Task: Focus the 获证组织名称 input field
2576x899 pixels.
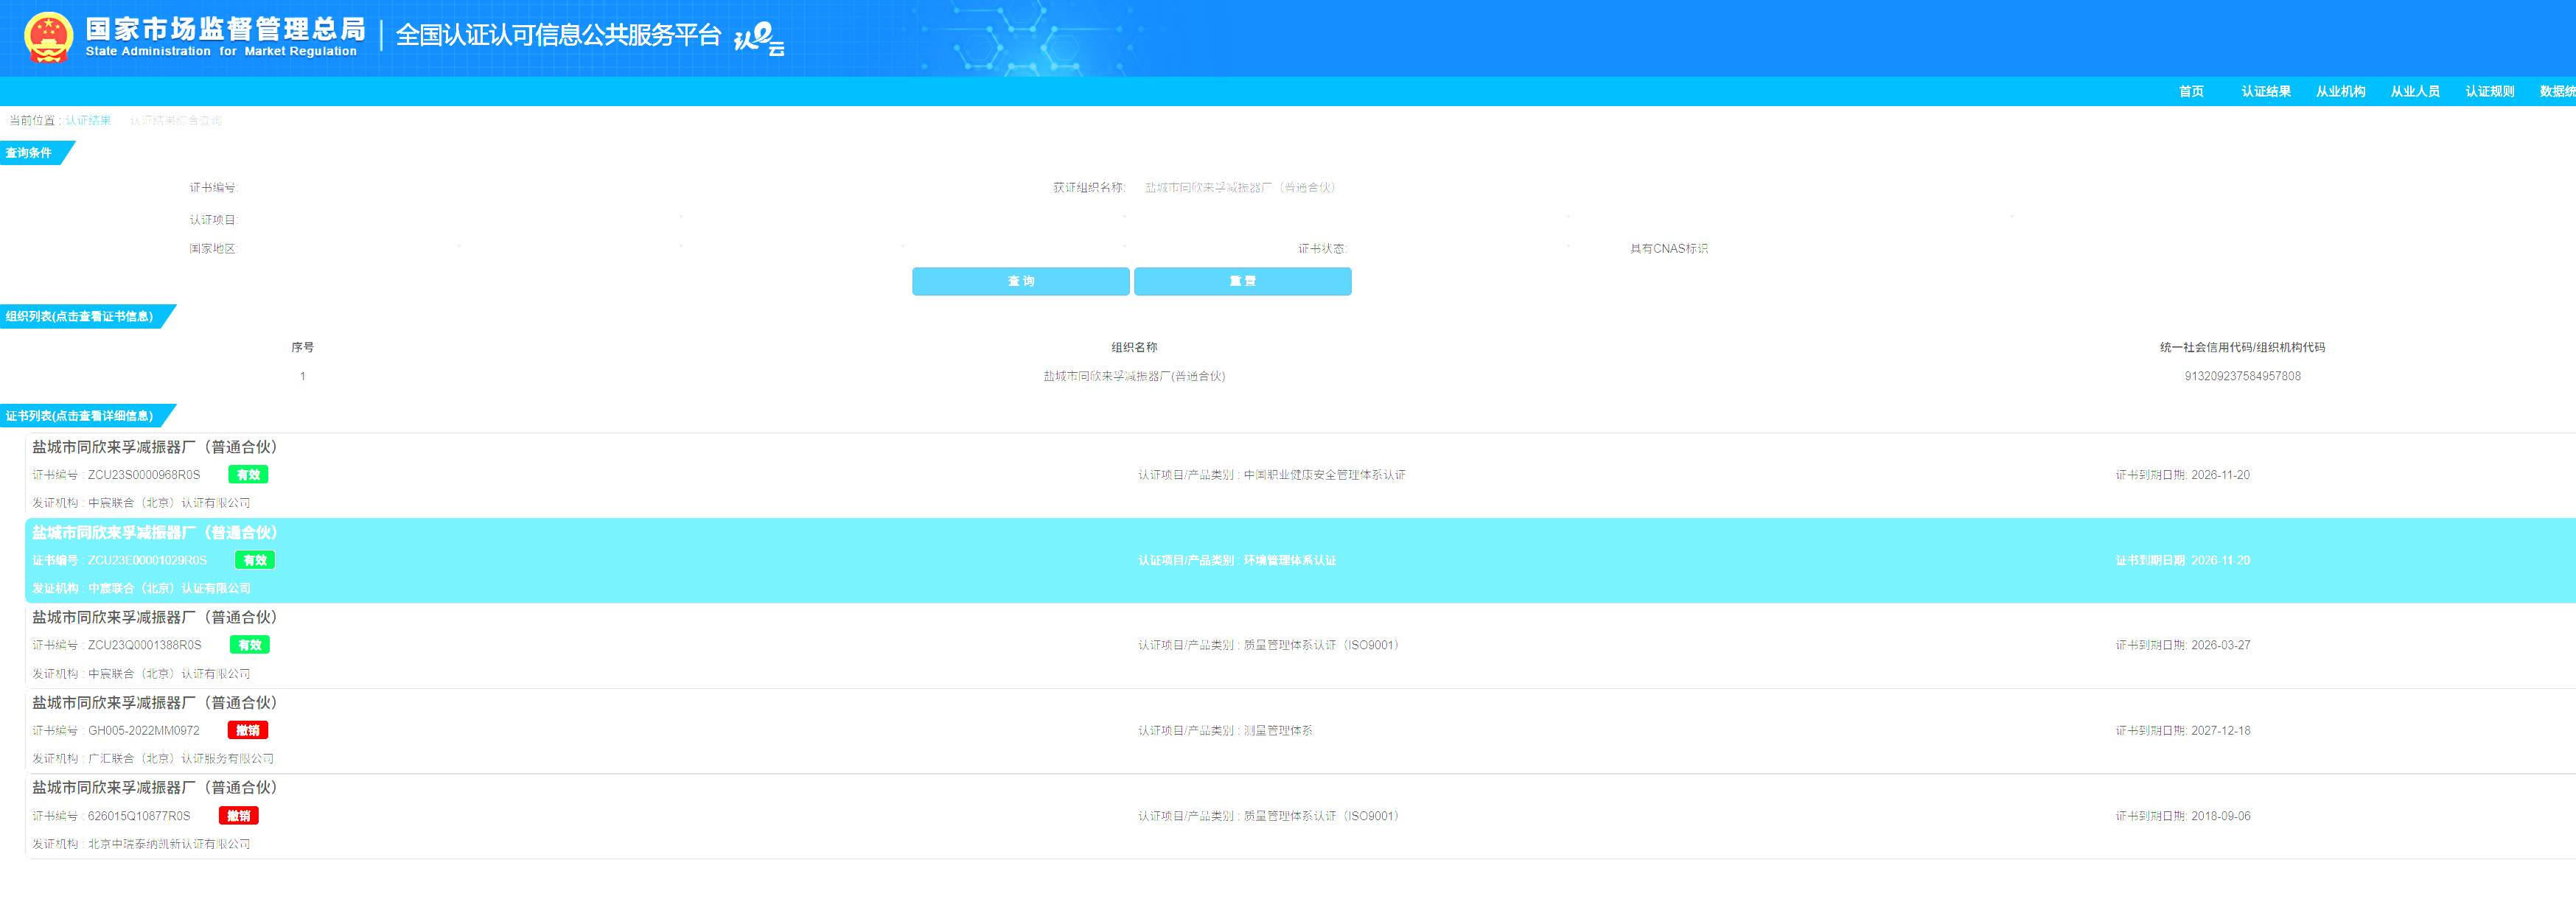Action: [1239, 187]
